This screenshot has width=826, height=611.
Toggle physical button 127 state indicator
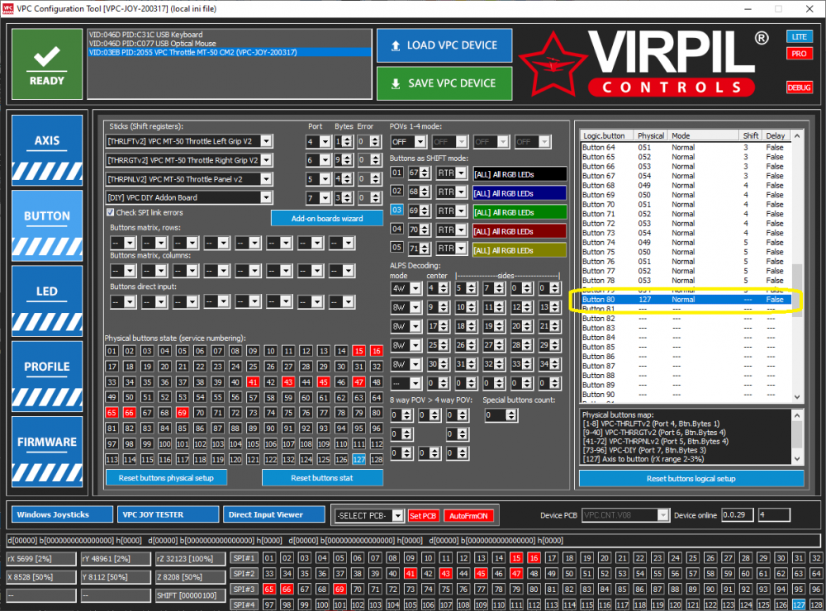tap(358, 459)
